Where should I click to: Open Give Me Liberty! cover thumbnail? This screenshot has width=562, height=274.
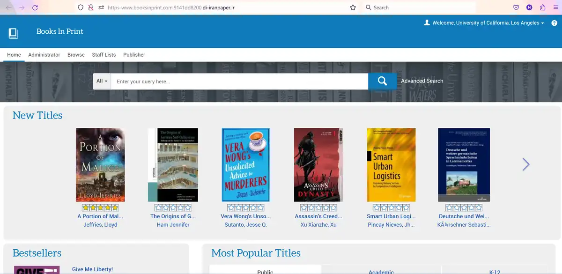pyautogui.click(x=37, y=270)
